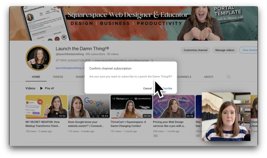Screen dimensions: 267x158
Task: Click the channel name 'Launch the Damn Thing!®'
Action: coord(82,49)
